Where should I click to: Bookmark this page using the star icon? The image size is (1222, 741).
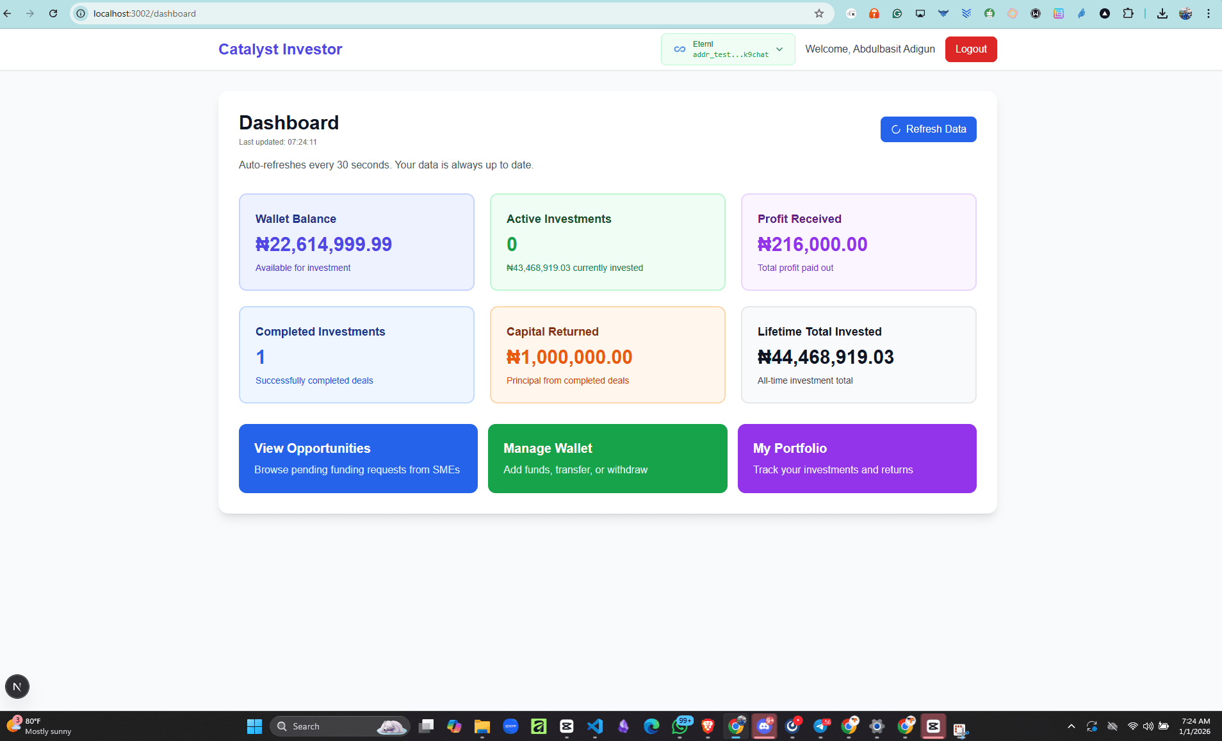coord(819,13)
